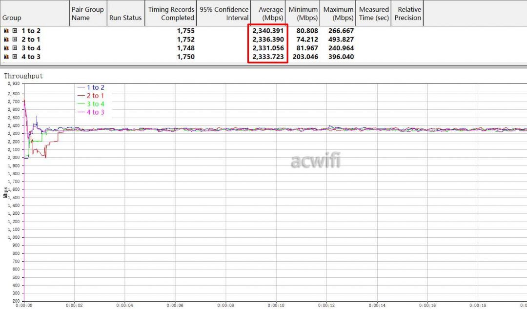Expand the '2 to 1' group
This screenshot has height=310, width=527.
(x=15, y=40)
